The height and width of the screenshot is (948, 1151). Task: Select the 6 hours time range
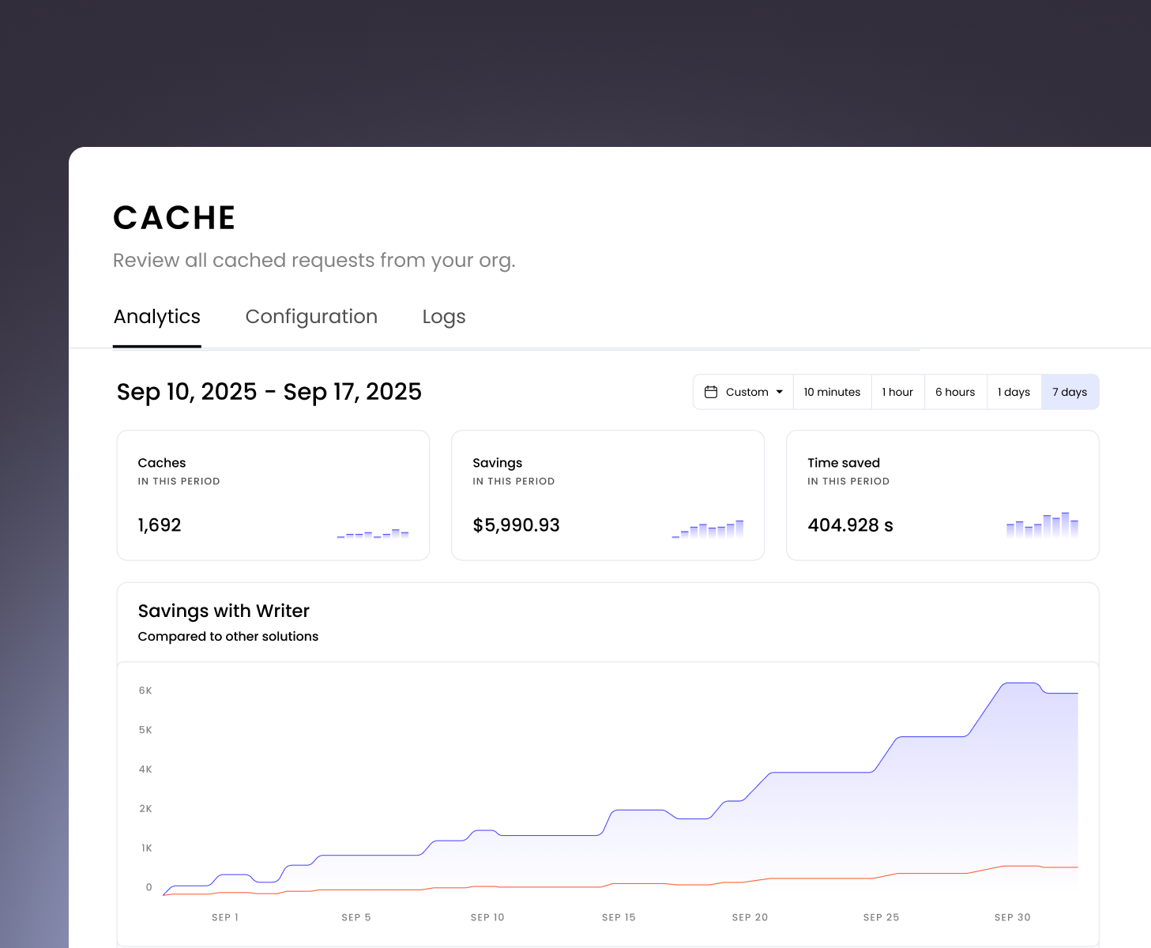[955, 392]
